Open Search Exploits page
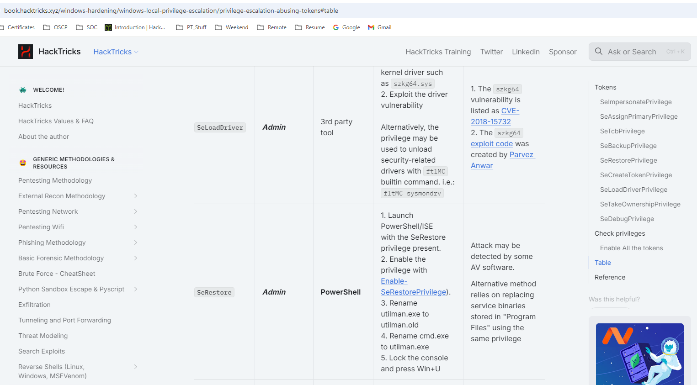The height and width of the screenshot is (385, 697). (42, 351)
